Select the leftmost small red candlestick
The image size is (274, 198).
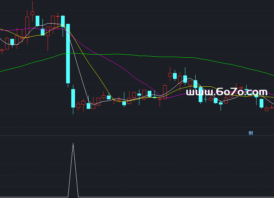(x=2, y=51)
